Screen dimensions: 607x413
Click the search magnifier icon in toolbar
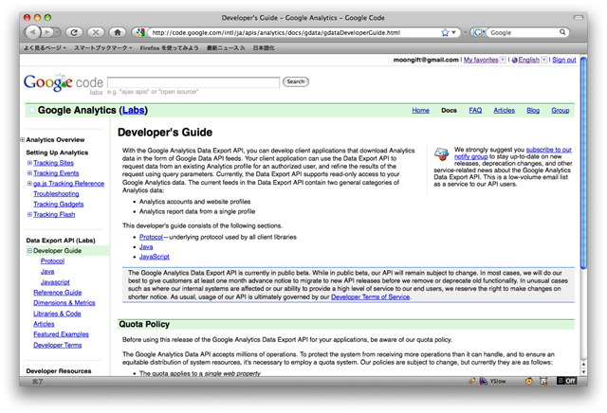point(562,32)
